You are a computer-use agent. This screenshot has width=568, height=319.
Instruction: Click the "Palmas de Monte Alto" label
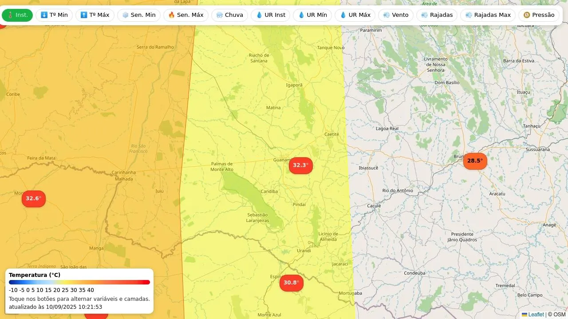point(222,167)
